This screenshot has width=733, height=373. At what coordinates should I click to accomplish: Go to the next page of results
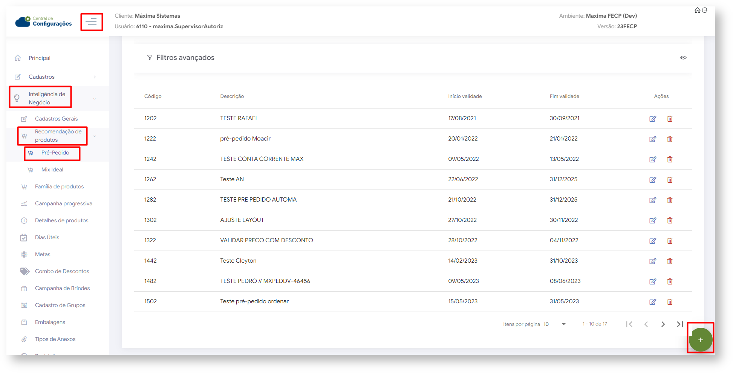663,324
